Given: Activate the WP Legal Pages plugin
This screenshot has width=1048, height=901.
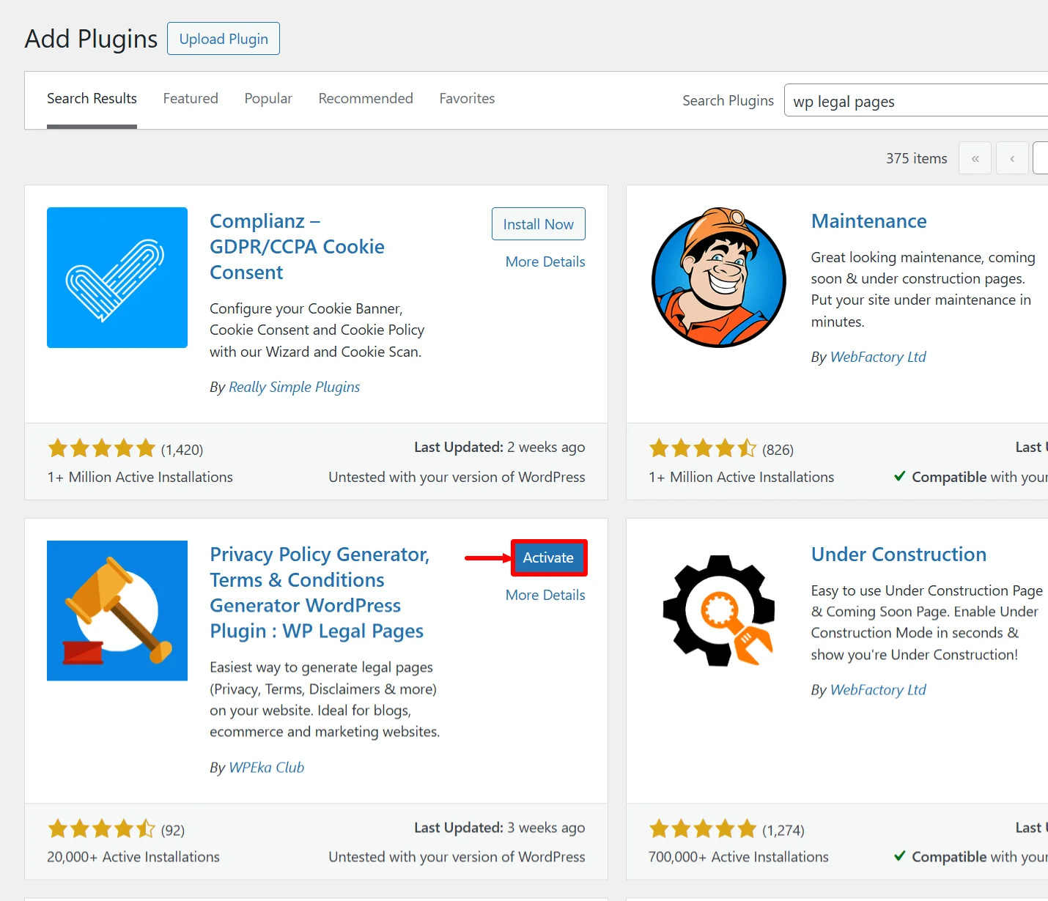Looking at the screenshot, I should pos(548,557).
